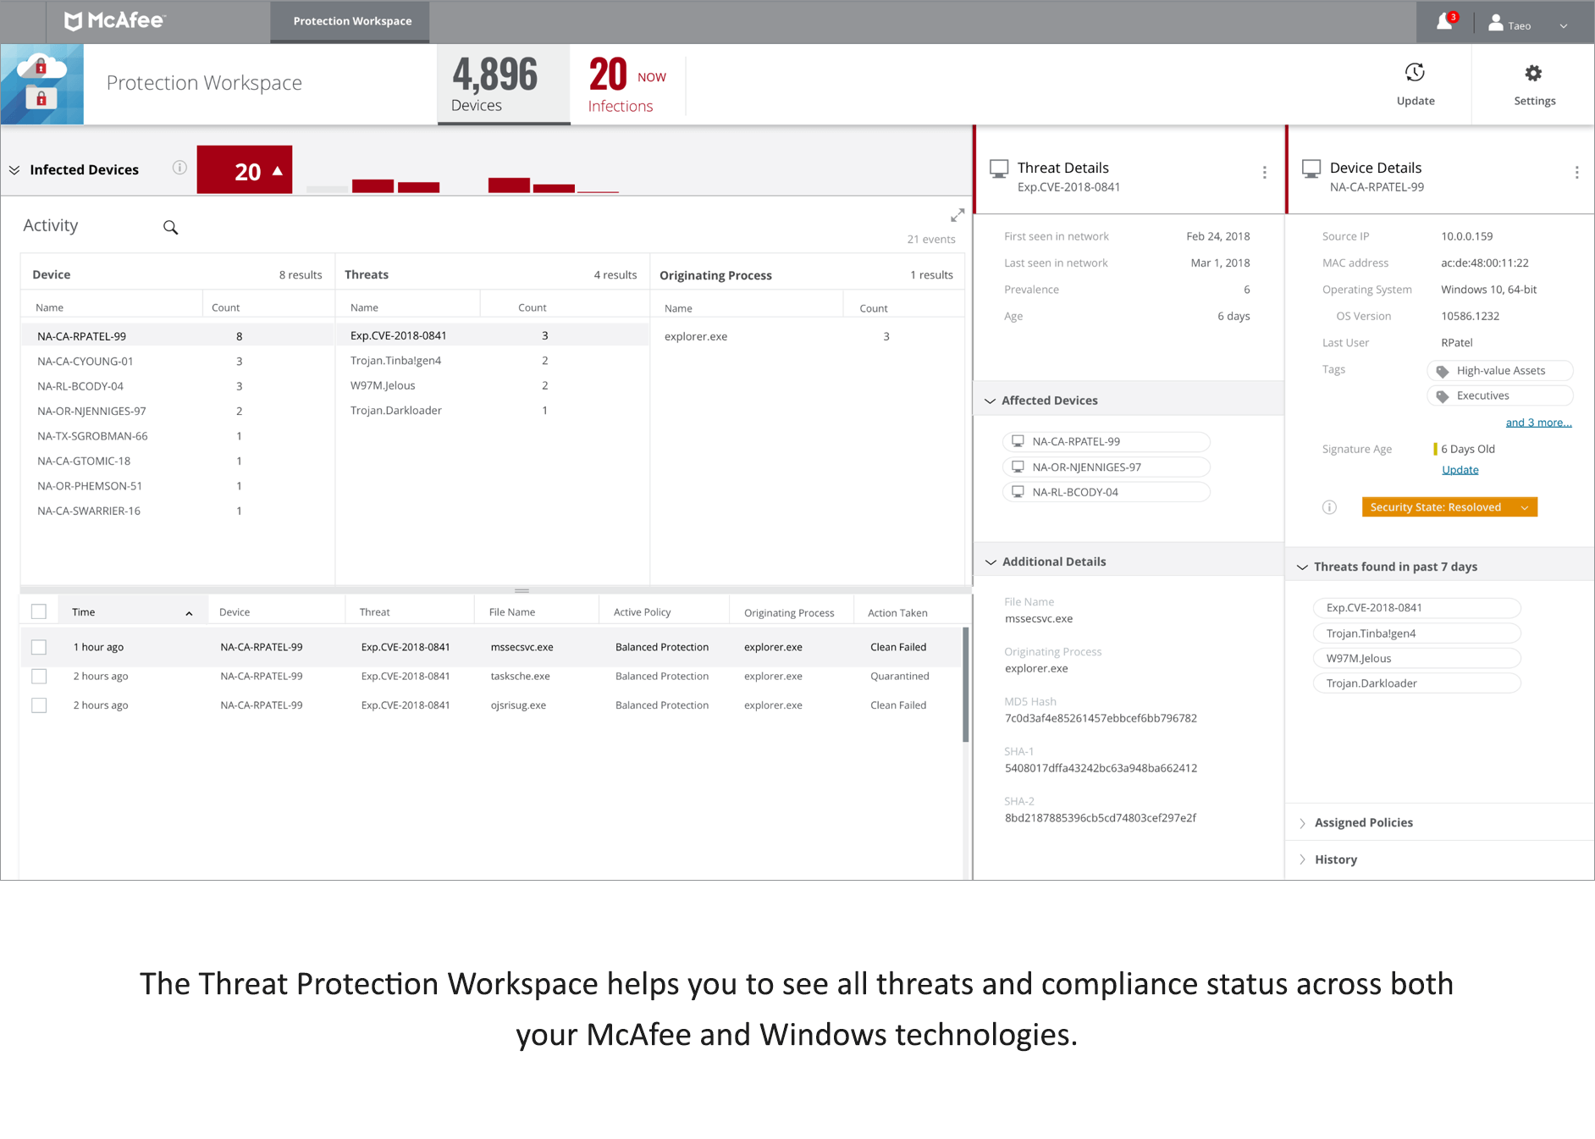Collapse the Affected Devices section

[x=990, y=401]
